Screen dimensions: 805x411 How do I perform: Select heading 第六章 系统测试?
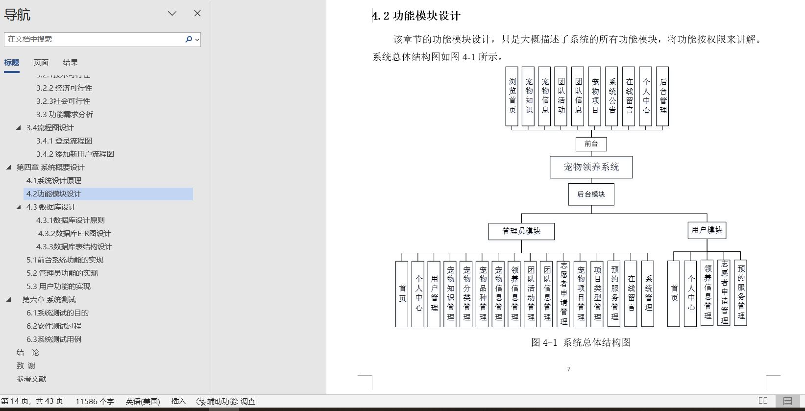point(49,299)
